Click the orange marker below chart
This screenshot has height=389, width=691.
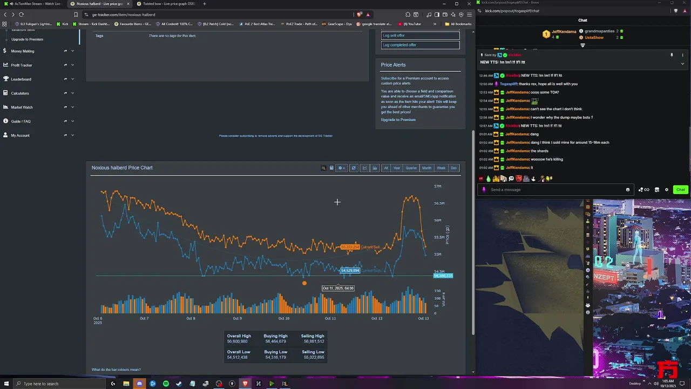click(x=304, y=283)
